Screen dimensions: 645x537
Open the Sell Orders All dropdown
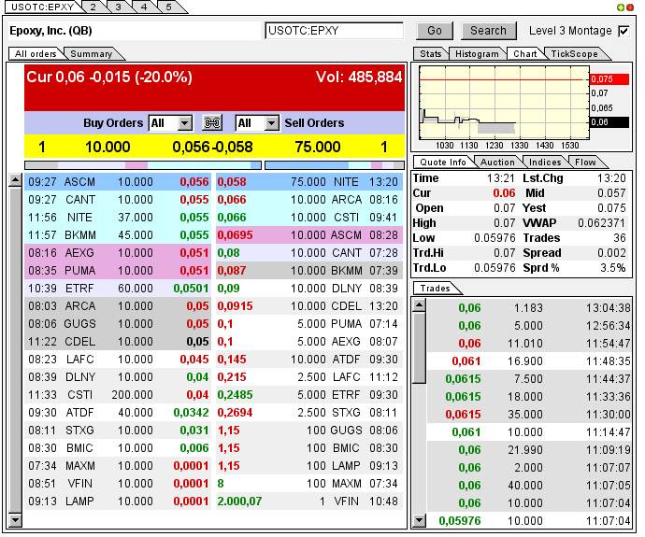click(257, 123)
